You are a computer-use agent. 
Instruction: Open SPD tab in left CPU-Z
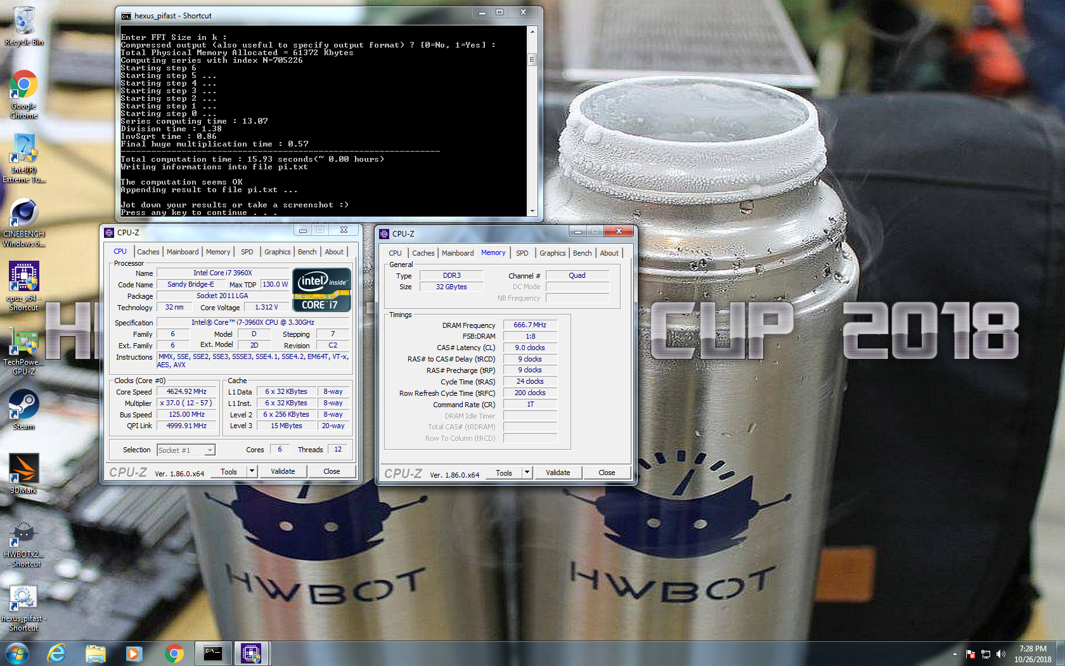click(247, 252)
